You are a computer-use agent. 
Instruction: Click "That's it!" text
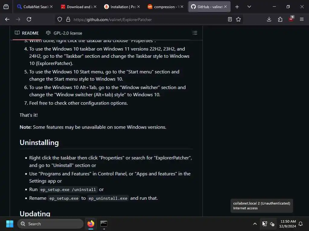(x=29, y=115)
